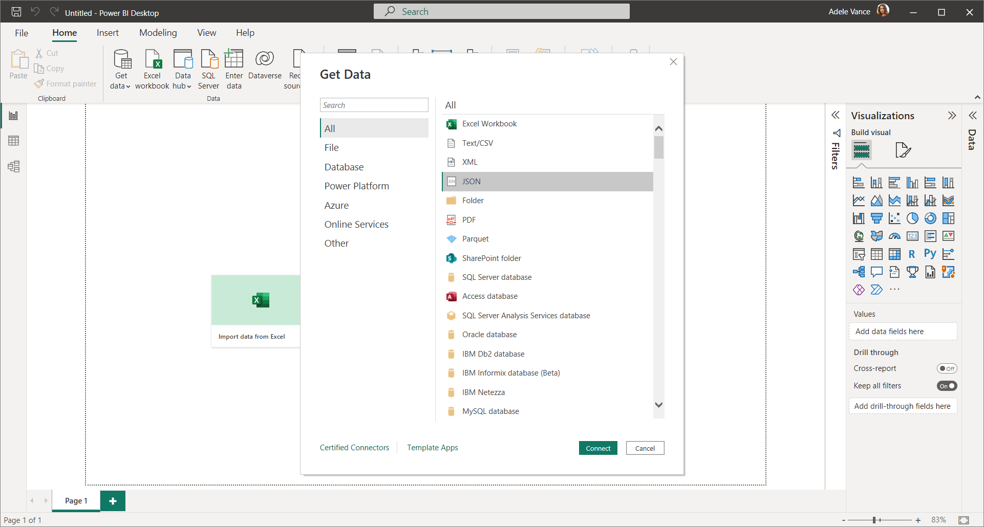Select the pie chart visual
The height and width of the screenshot is (527, 984).
pos(912,218)
